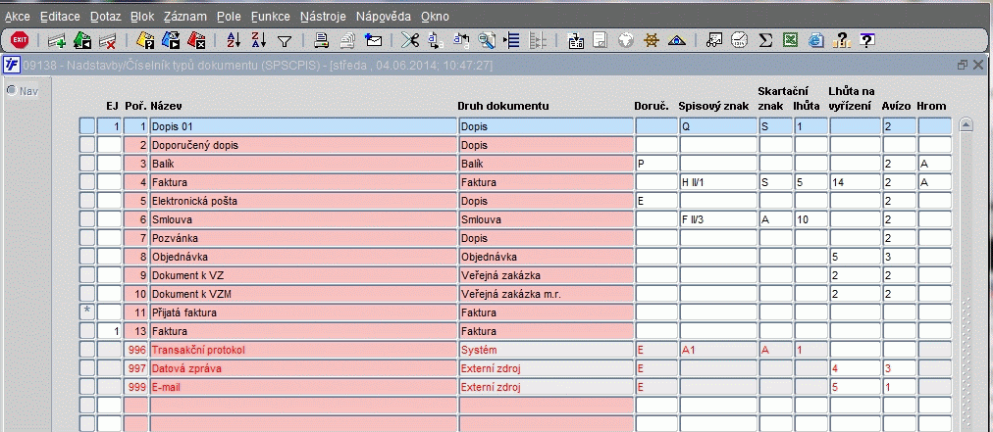
Task: Click the 'A1' Spisový znak cell
Action: coord(718,350)
